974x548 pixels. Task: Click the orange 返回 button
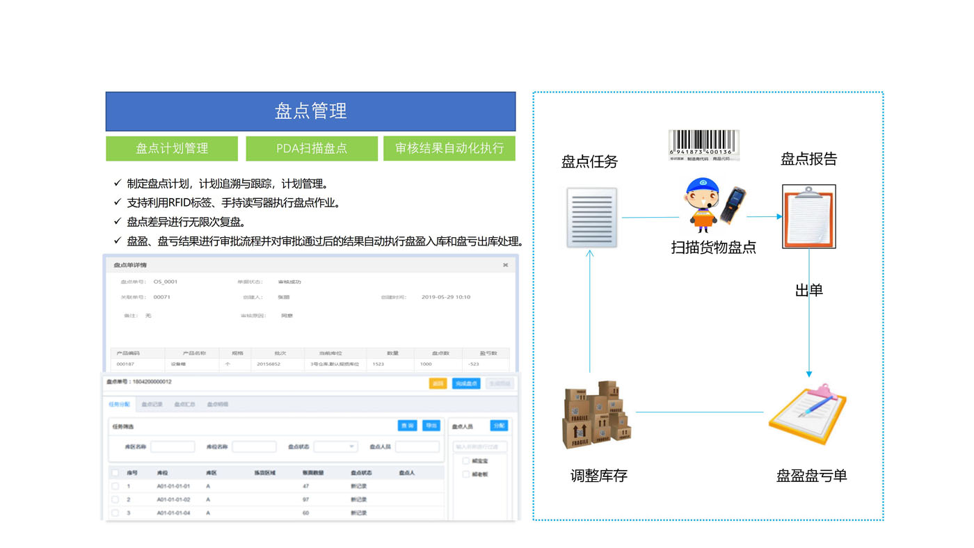[x=438, y=383]
